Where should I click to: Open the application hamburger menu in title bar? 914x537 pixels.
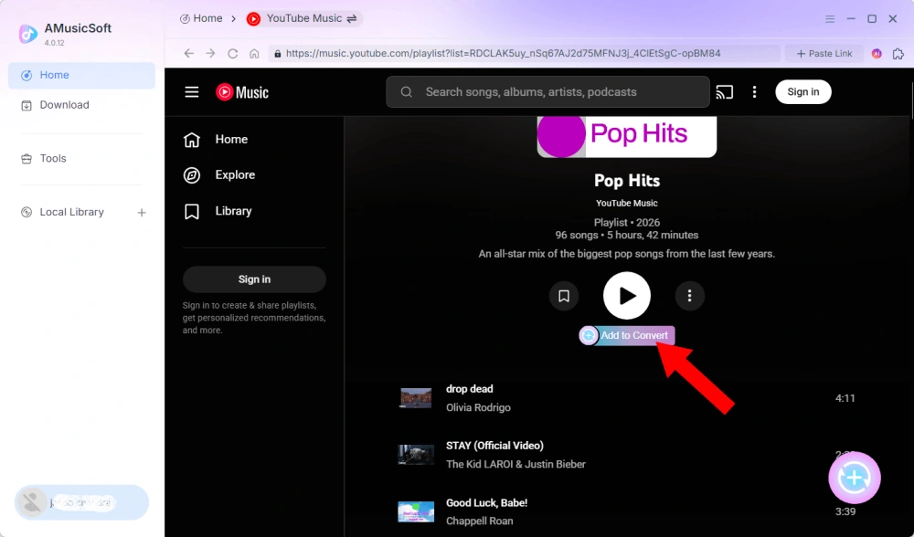click(830, 18)
